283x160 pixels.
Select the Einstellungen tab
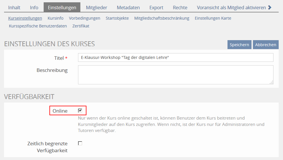pyautogui.click(x=62, y=8)
